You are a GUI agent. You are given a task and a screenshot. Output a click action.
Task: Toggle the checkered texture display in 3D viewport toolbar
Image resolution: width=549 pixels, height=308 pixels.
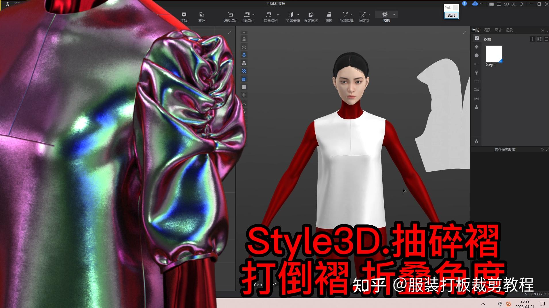(x=244, y=71)
